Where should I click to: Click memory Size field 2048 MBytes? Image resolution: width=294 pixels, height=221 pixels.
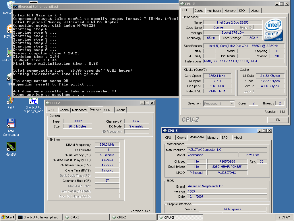point(78,127)
